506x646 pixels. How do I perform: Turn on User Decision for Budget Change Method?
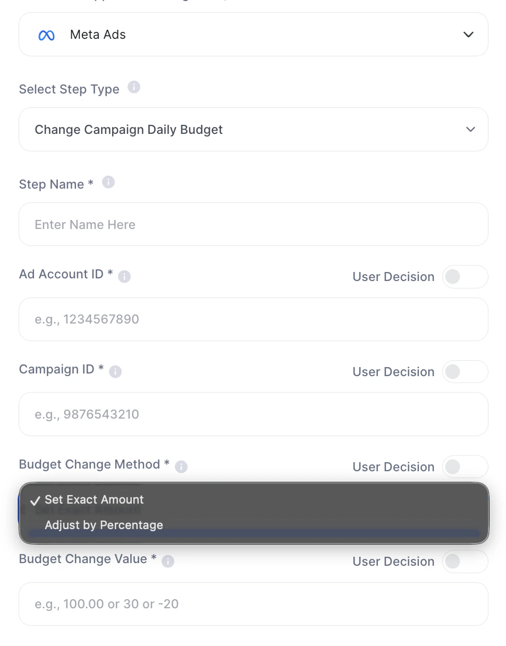pyautogui.click(x=465, y=467)
